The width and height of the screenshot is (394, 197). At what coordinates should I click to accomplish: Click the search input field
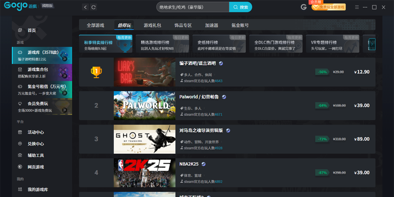tap(192, 7)
